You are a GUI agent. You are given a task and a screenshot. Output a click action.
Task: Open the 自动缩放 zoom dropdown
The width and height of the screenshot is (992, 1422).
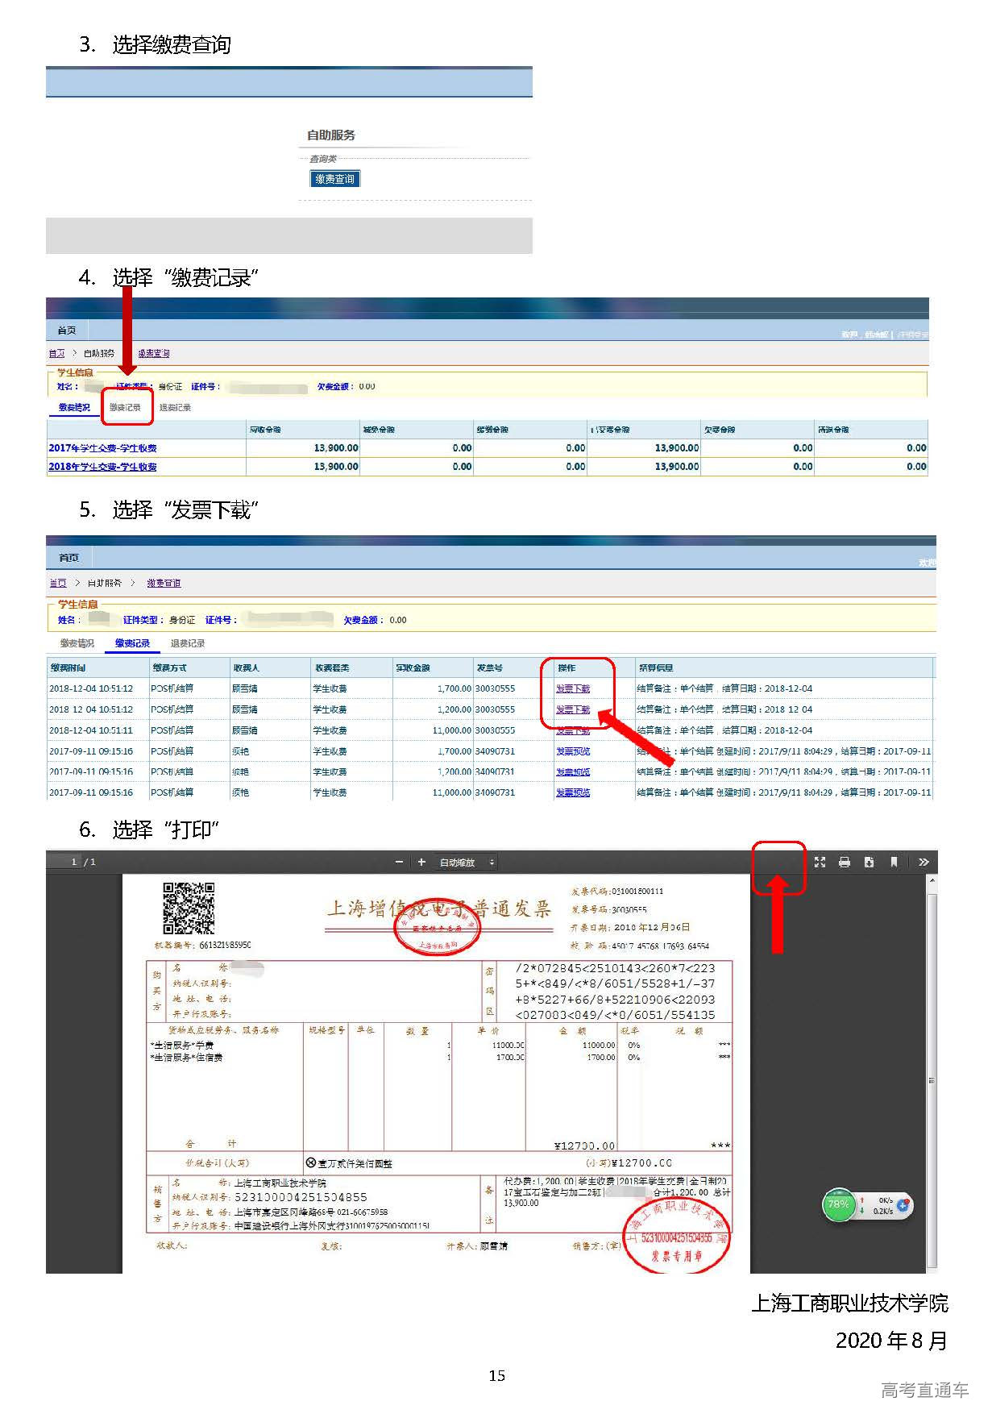click(467, 863)
